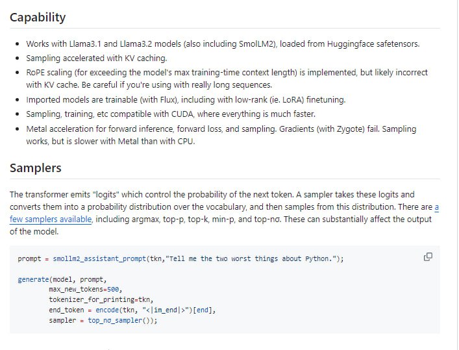459x350 pixels.
Task: Click the RoPE scaling bullet text
Action: point(226,73)
